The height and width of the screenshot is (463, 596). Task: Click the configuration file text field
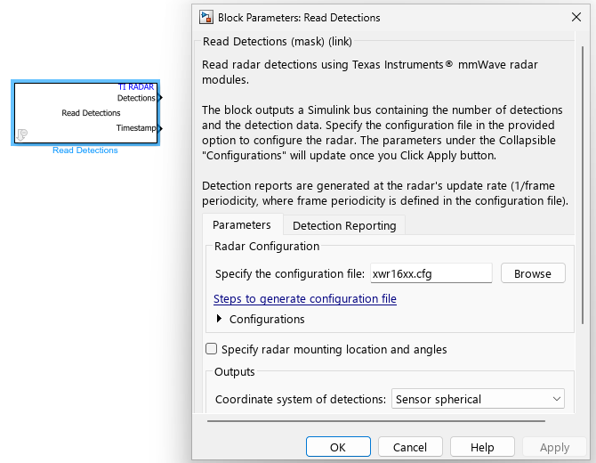[431, 273]
